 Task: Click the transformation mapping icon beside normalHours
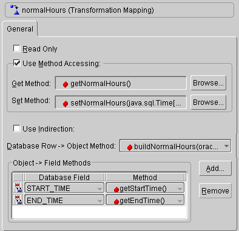[x=15, y=10]
